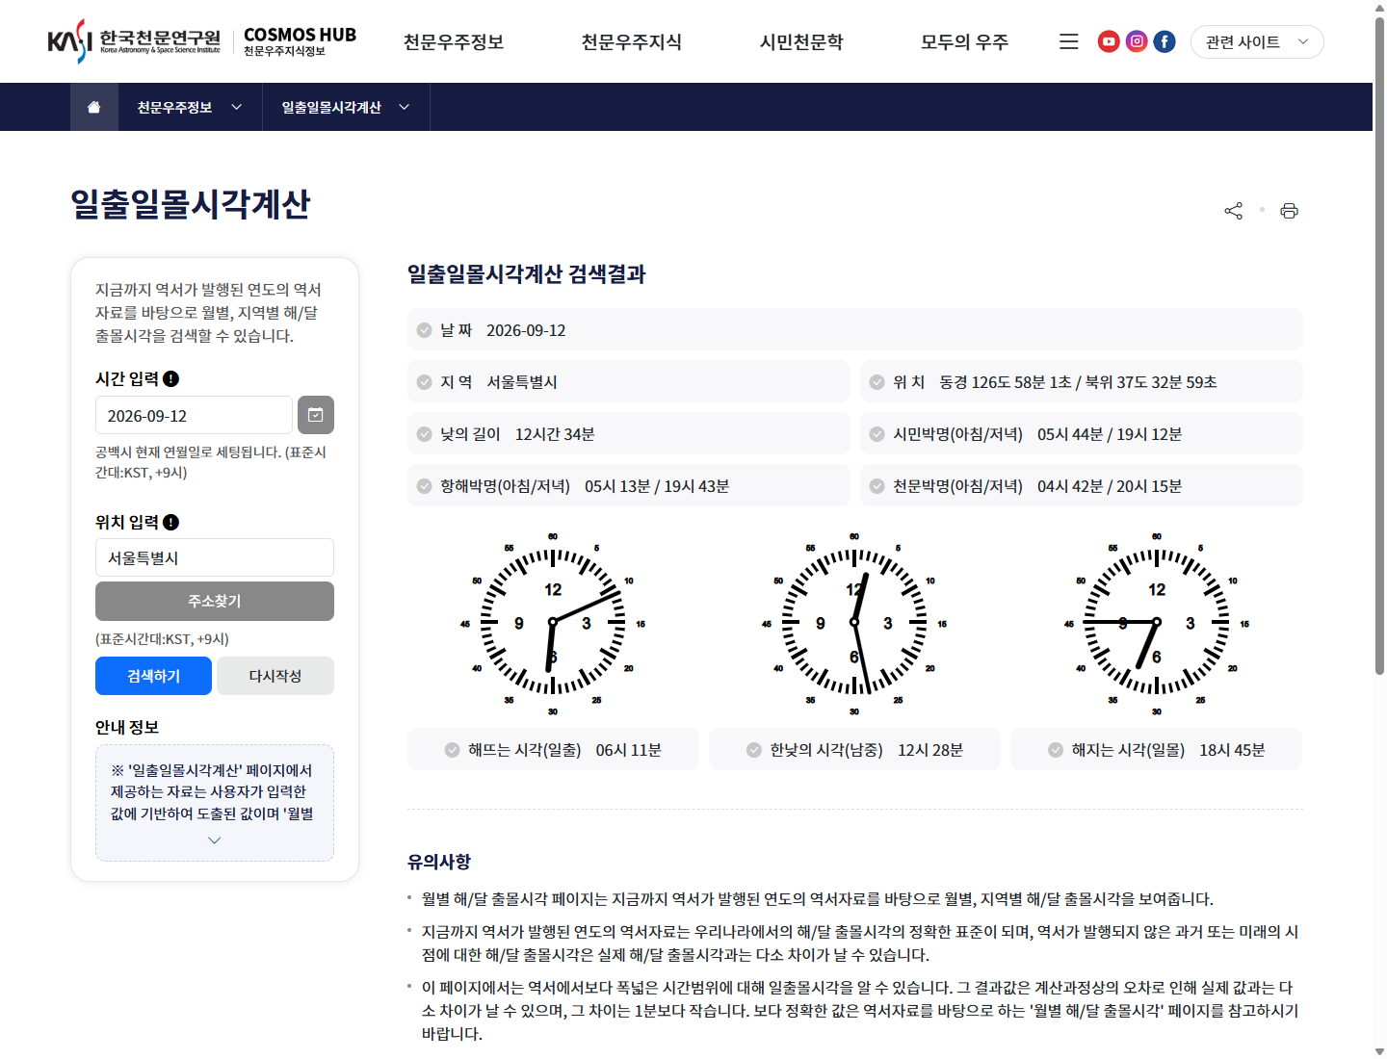Screen dimensions: 1387x1059
Task: Open the 관련 사이트 dropdown
Action: 1257,41
